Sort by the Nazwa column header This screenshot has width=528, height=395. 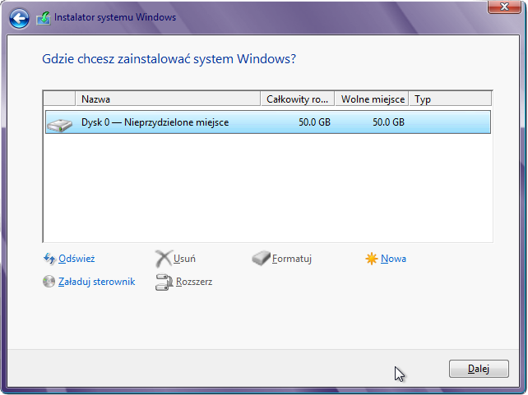(x=168, y=99)
